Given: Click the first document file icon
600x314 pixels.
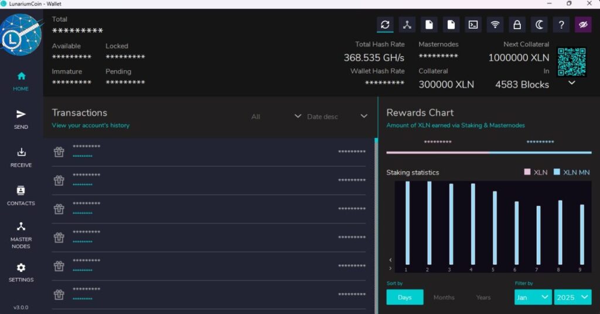Looking at the screenshot, I should point(429,25).
